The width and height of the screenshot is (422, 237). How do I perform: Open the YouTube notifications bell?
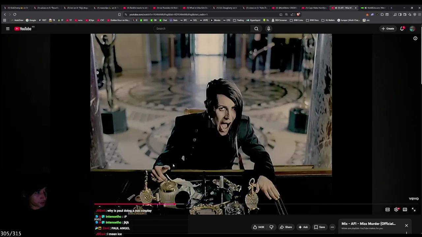click(402, 29)
